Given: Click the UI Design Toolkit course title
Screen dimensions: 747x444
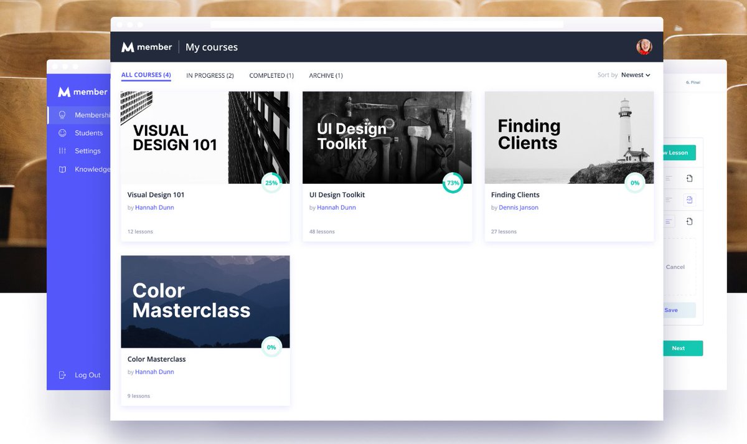Looking at the screenshot, I should click(337, 195).
